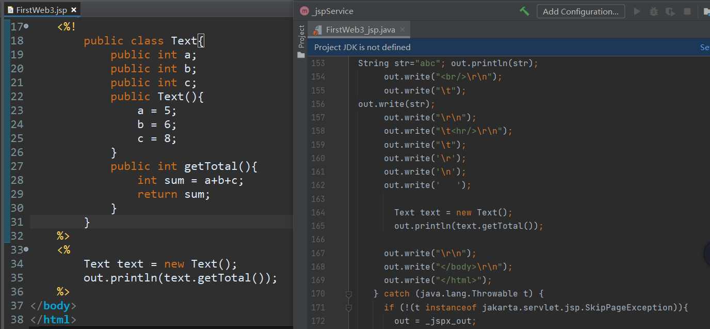The image size is (710, 329).
Task: Click 'Text text = new Text();' in JSP editor
Action: 160,264
